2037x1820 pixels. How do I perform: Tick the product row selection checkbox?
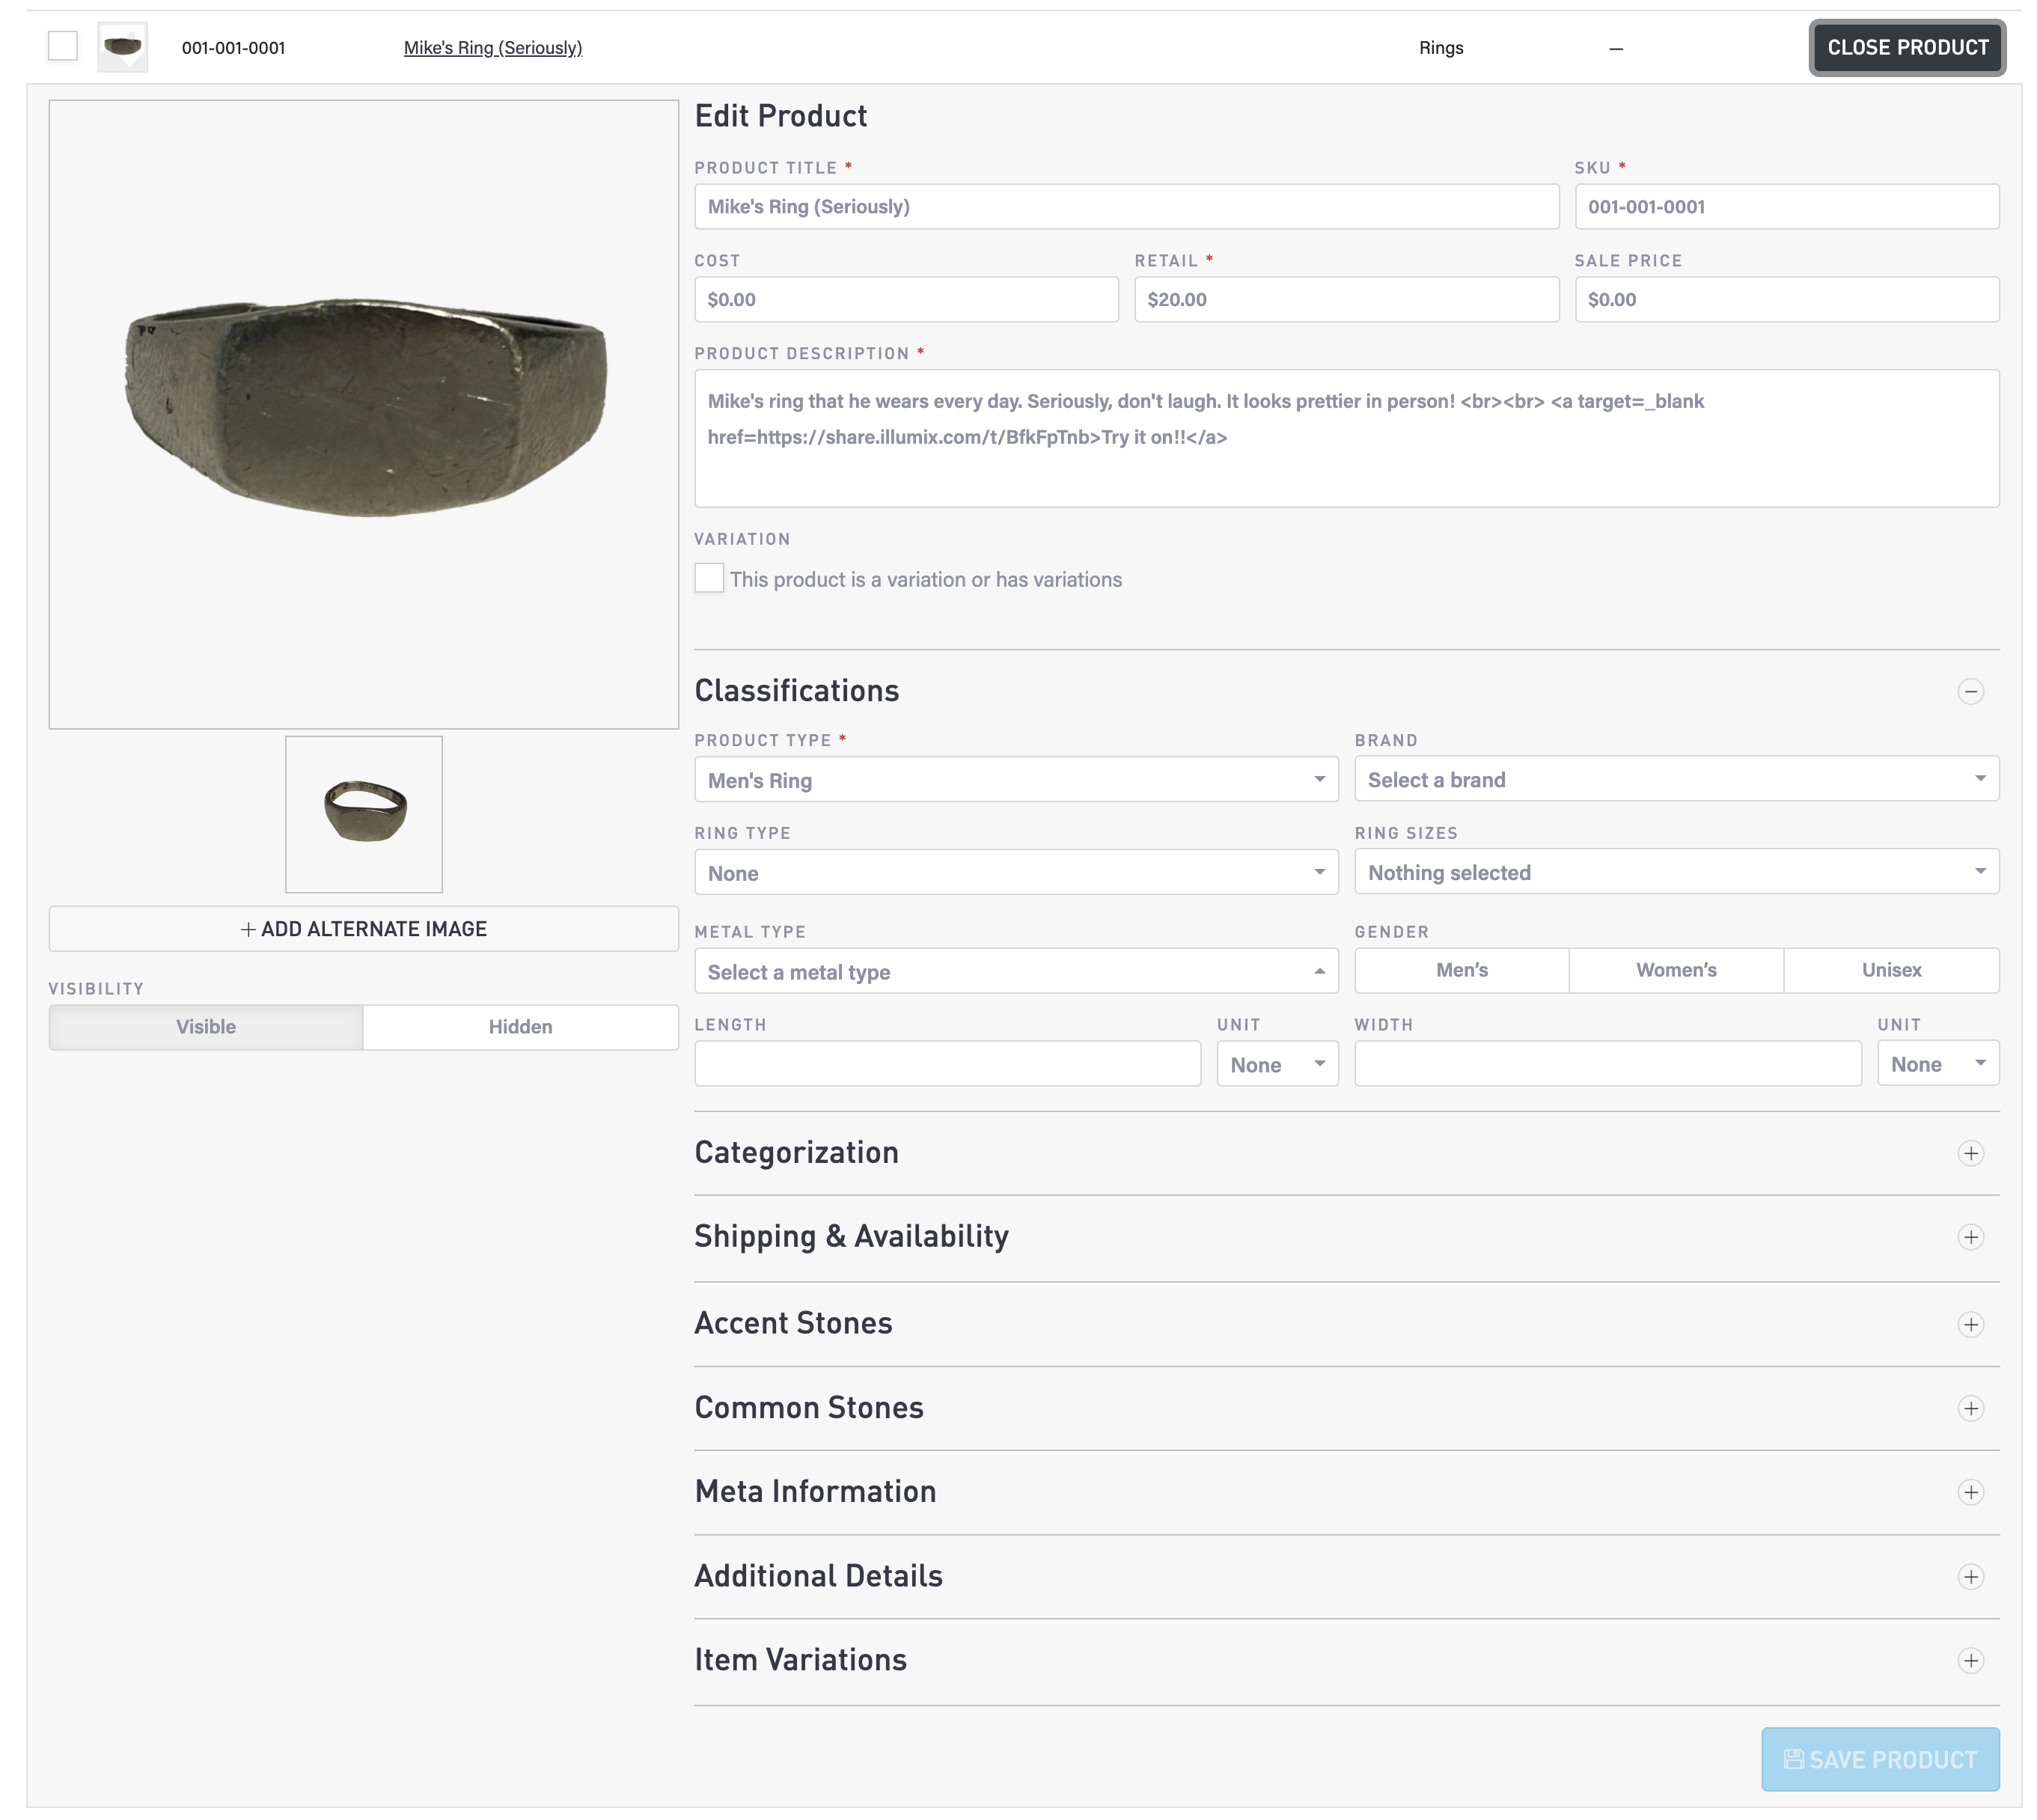click(63, 46)
